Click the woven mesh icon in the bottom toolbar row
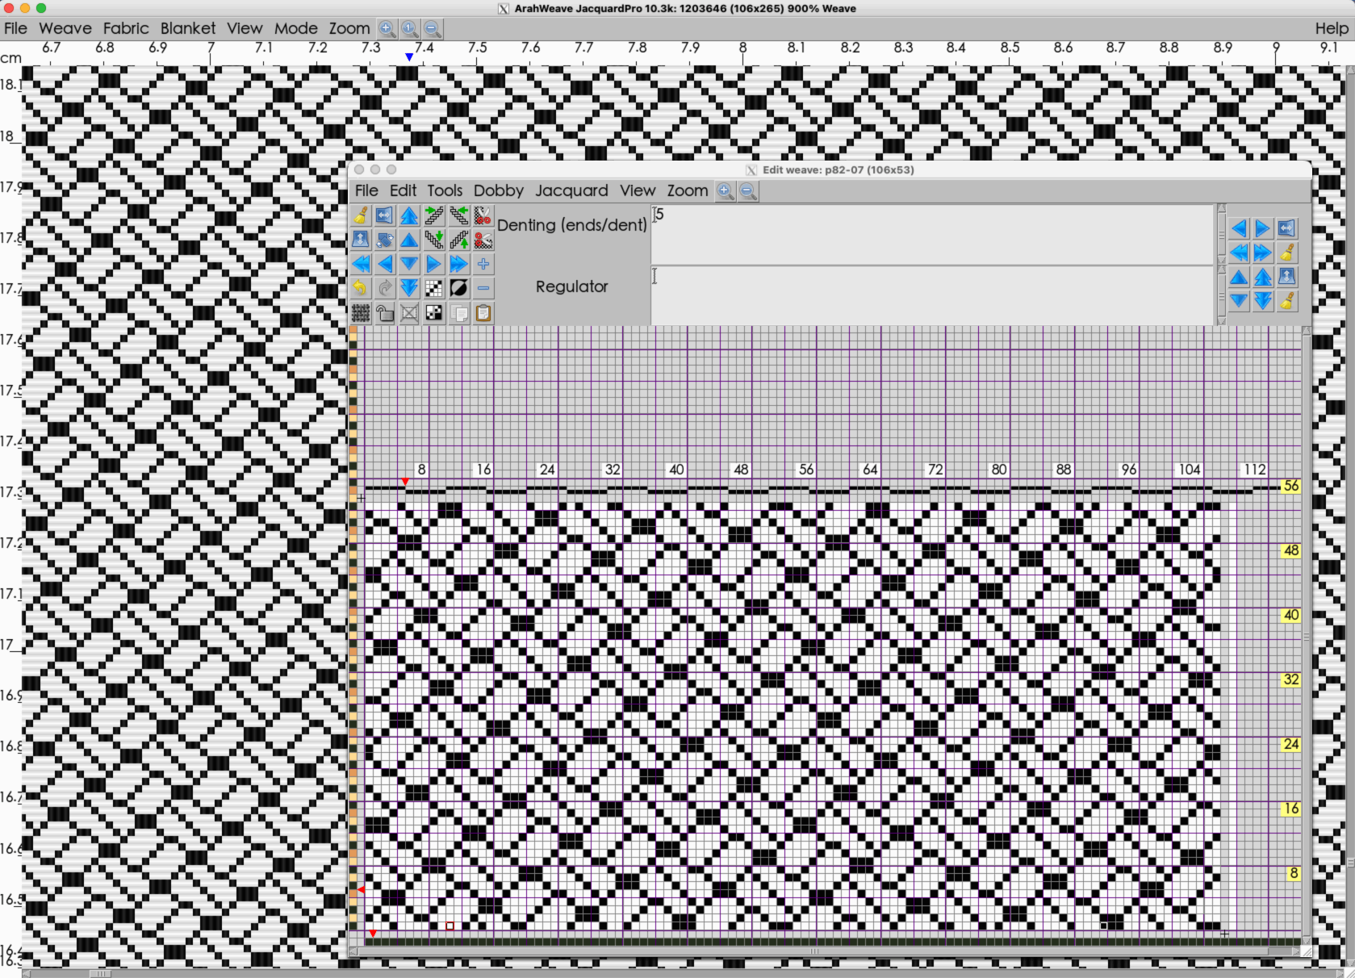 coord(361,313)
